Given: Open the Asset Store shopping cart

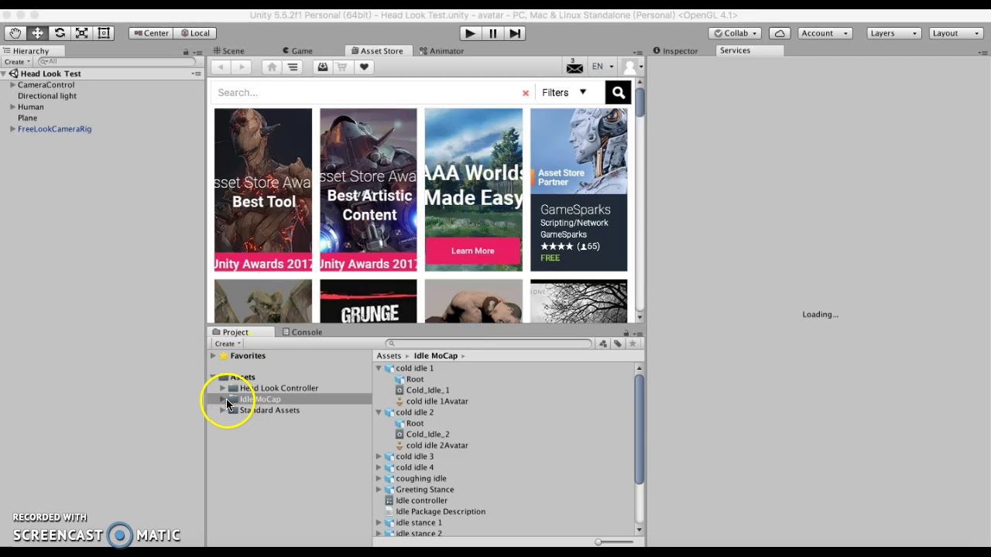Looking at the screenshot, I should 342,67.
